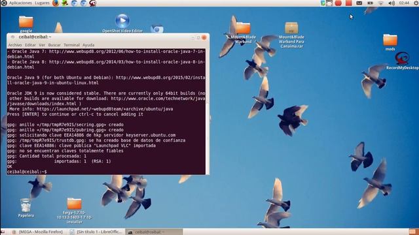Open the Mount&Blade Warband folder
Viewport: 419px width, 235px height.
pyautogui.click(x=243, y=33)
